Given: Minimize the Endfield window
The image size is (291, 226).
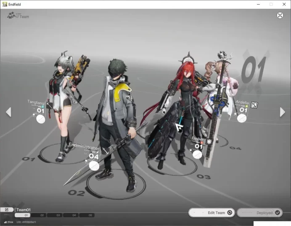Looking at the screenshot, I should tap(258, 4).
